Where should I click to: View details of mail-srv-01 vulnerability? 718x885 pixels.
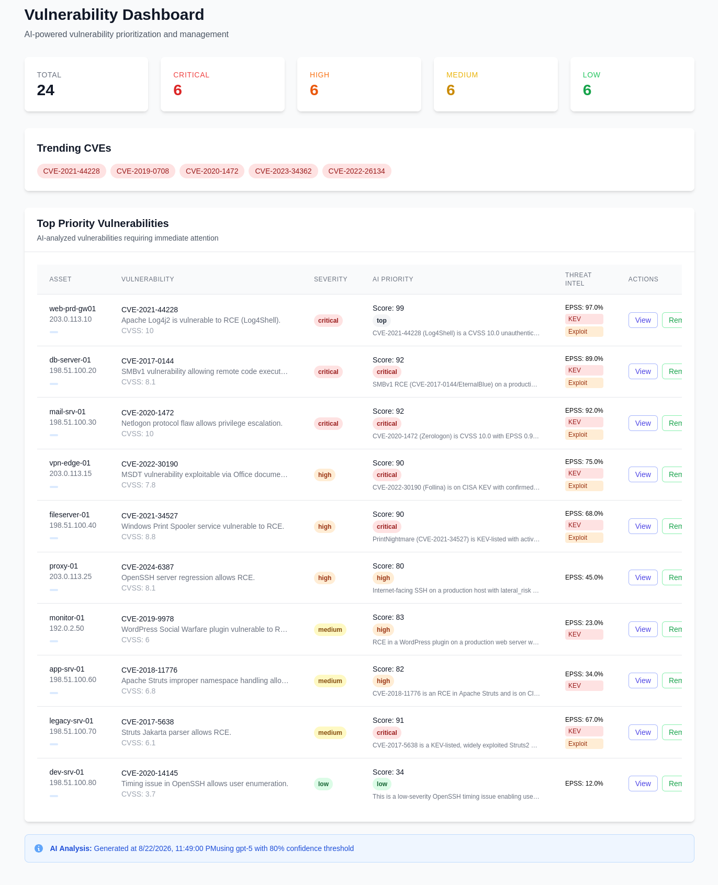(x=643, y=423)
